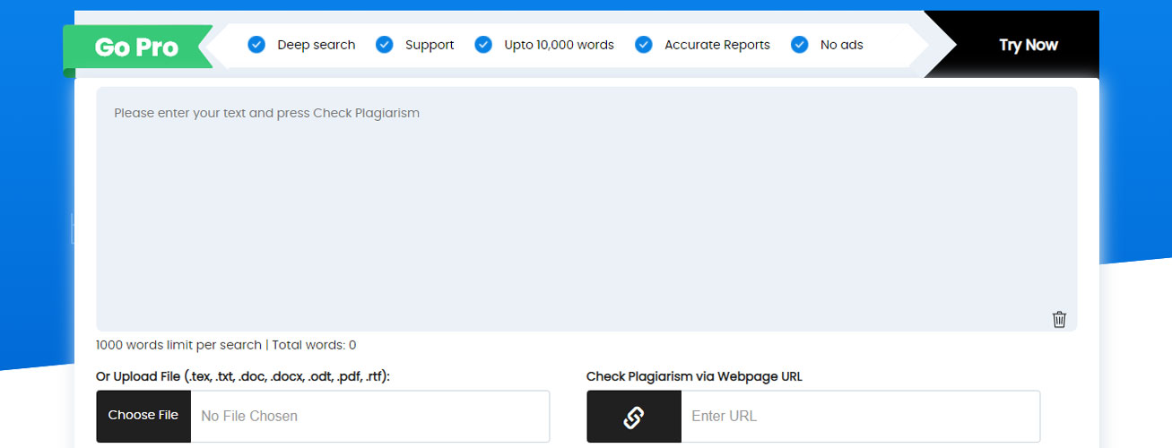This screenshot has width=1172, height=448.
Task: Click the green Go Pro ribbon badge
Action: [137, 47]
